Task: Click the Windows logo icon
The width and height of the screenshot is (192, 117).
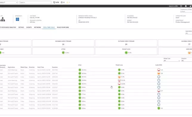Action: coord(17,19)
